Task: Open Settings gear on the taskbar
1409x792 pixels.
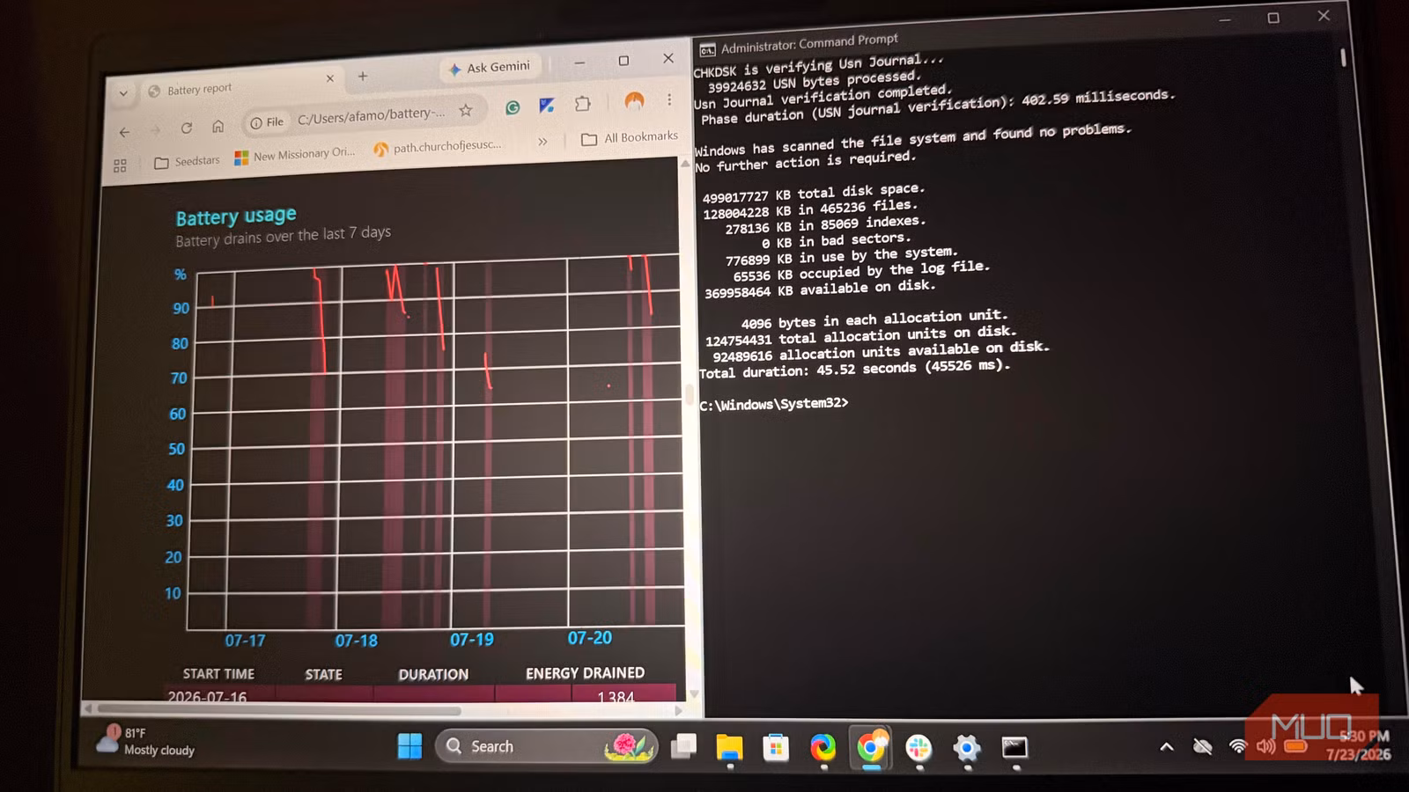Action: (966, 749)
